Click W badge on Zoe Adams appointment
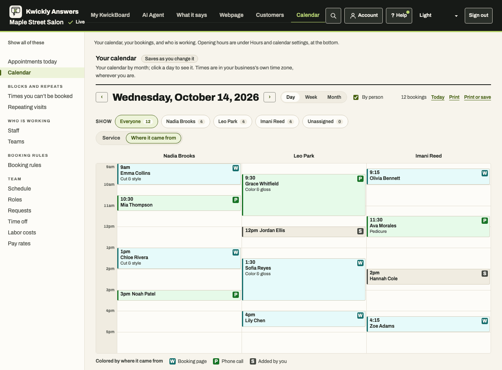The image size is (502, 370). pos(485,321)
